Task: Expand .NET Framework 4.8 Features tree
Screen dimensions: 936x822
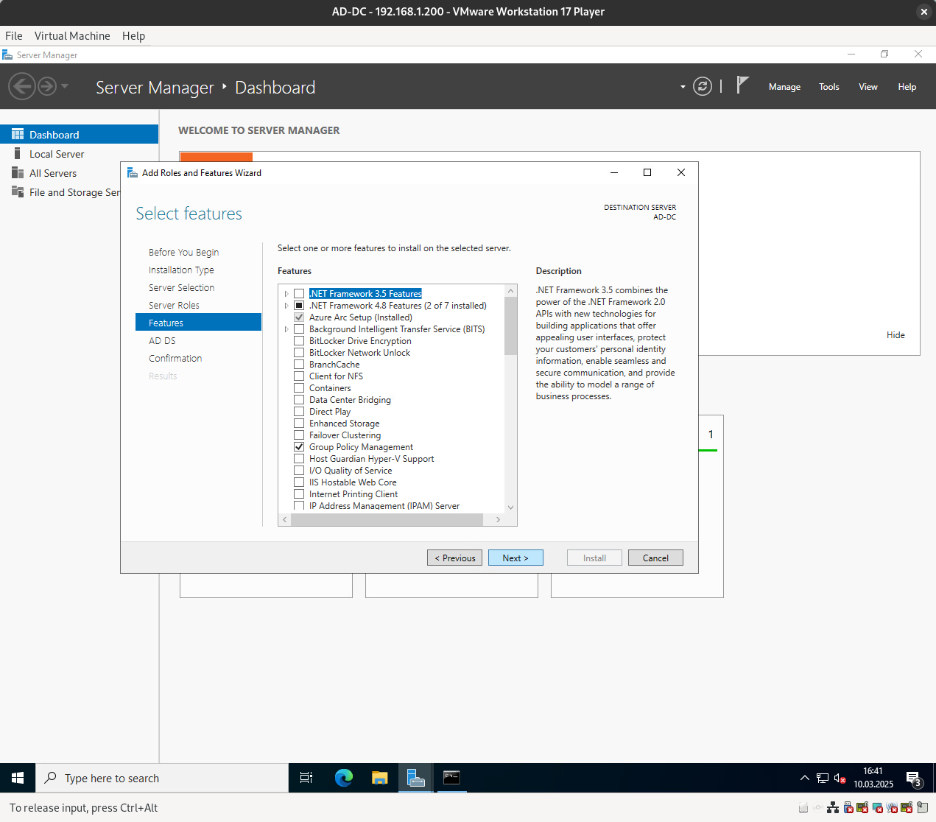Action: point(286,306)
